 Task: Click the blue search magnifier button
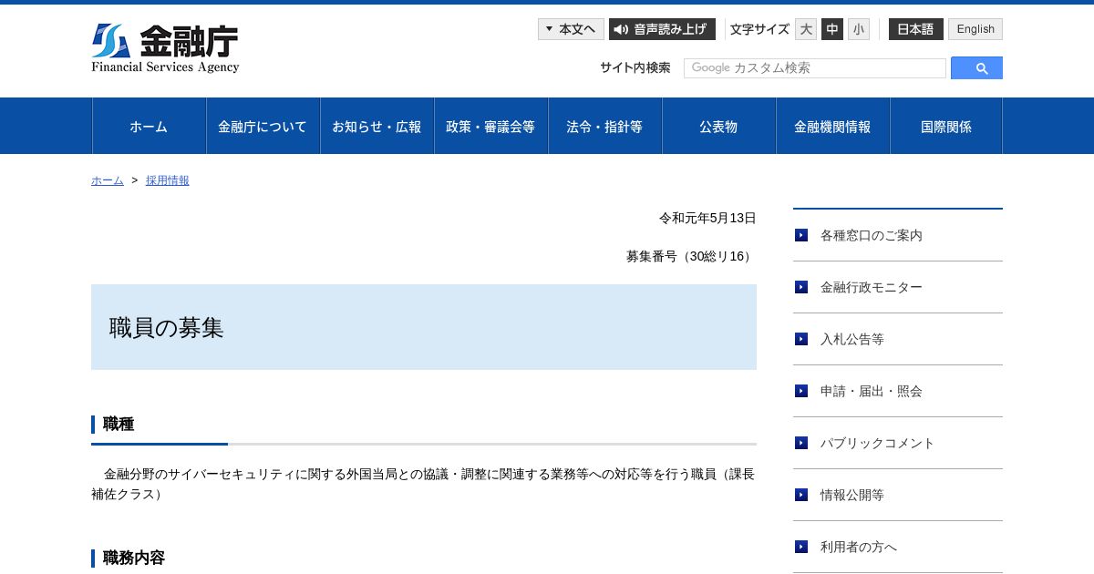coord(976,68)
